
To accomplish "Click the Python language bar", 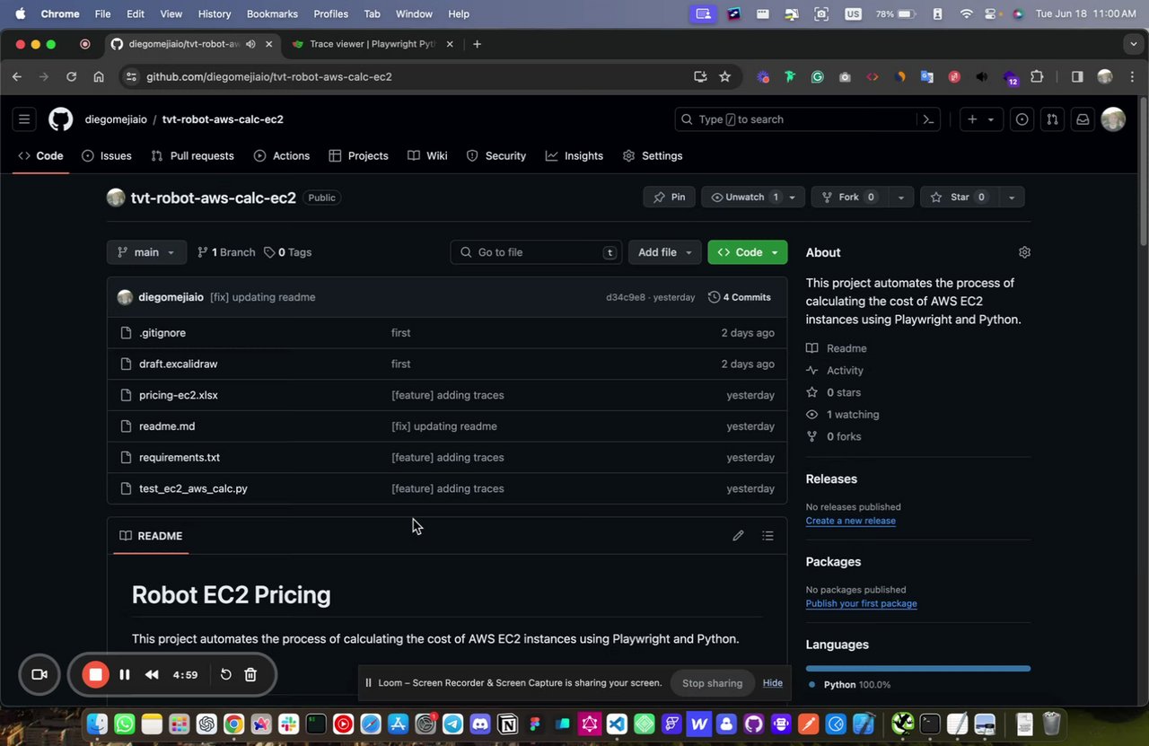I will (917, 668).
